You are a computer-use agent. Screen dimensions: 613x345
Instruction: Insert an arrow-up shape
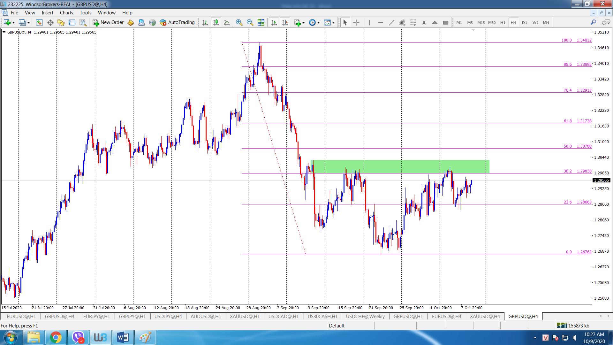pos(435,22)
